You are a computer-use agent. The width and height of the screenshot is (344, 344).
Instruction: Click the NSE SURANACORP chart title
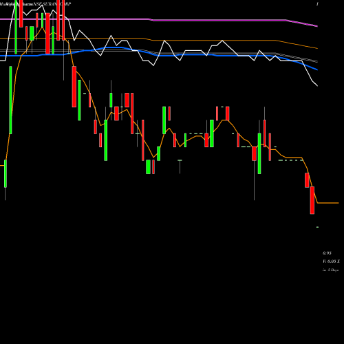click(52, 4)
